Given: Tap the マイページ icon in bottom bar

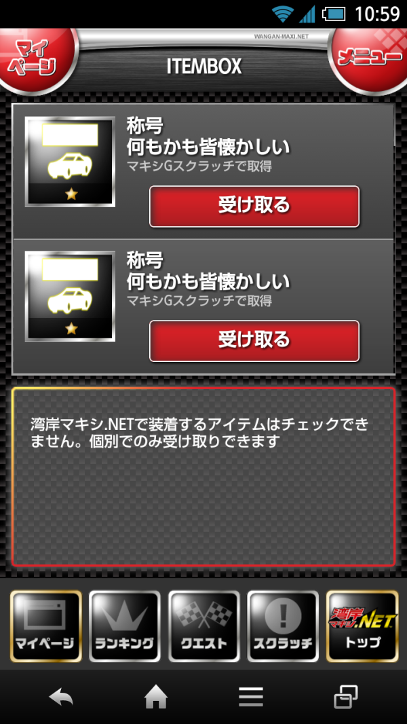Looking at the screenshot, I should pyautogui.click(x=45, y=626).
